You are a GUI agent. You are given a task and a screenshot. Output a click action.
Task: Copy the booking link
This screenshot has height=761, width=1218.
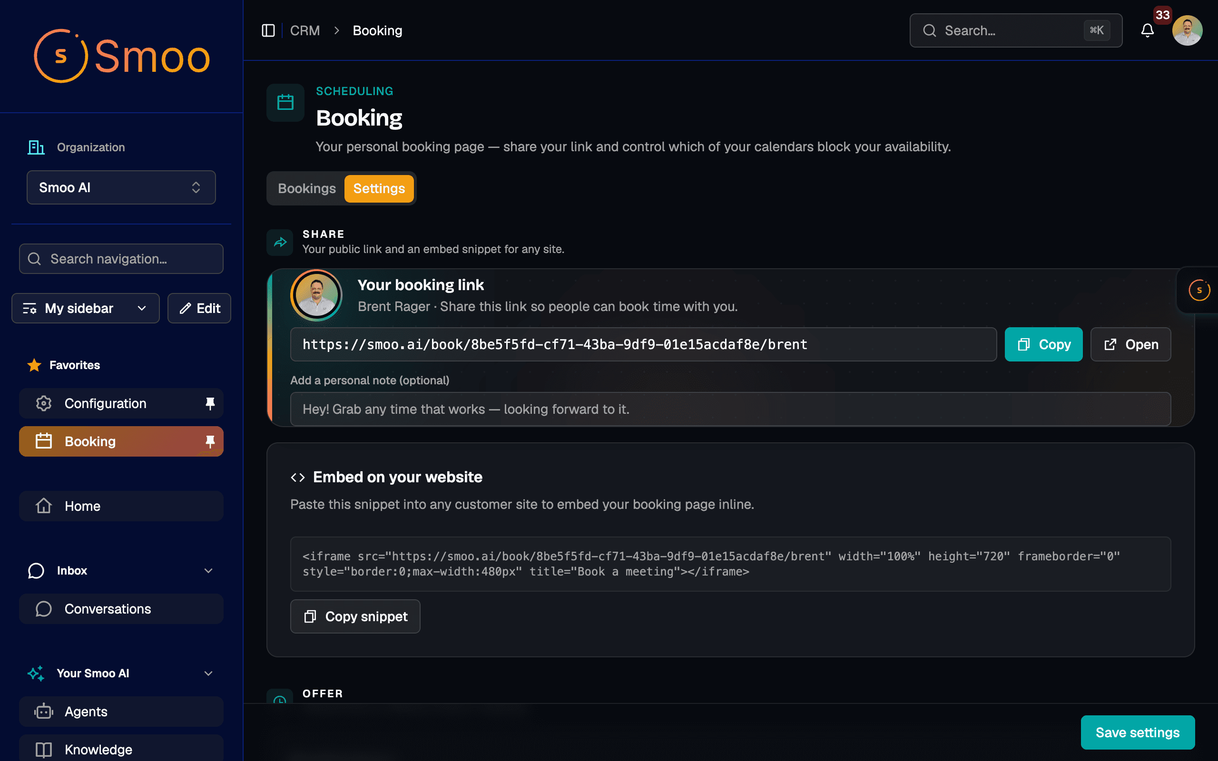click(1043, 344)
